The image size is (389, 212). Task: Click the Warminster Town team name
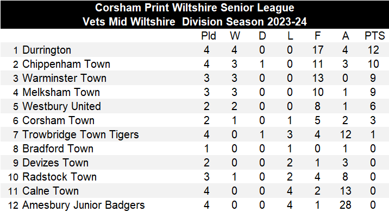tap(65, 78)
